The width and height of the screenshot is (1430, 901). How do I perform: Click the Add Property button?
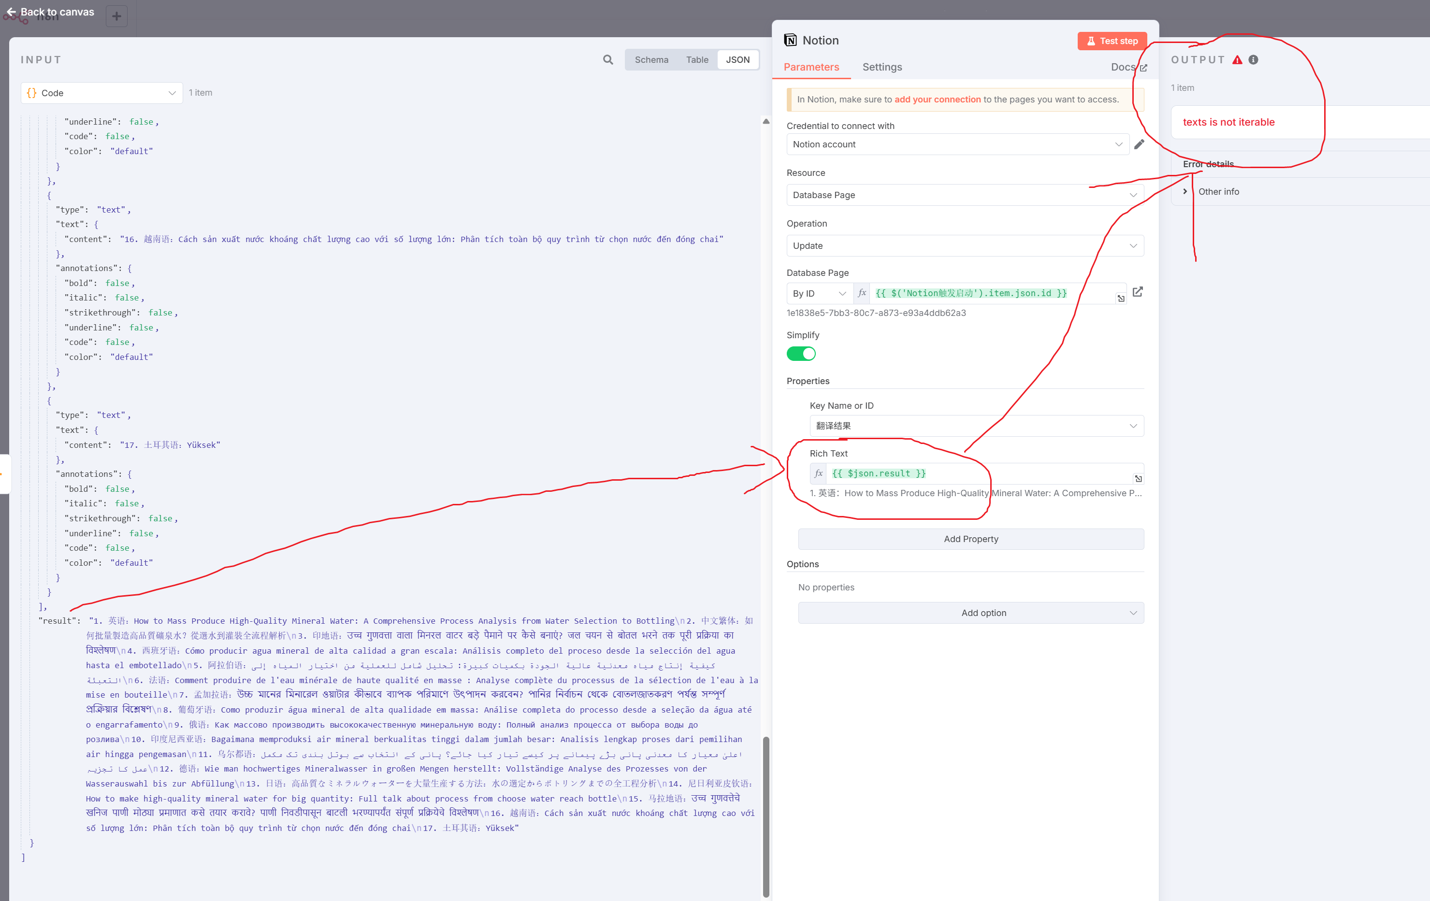[970, 539]
